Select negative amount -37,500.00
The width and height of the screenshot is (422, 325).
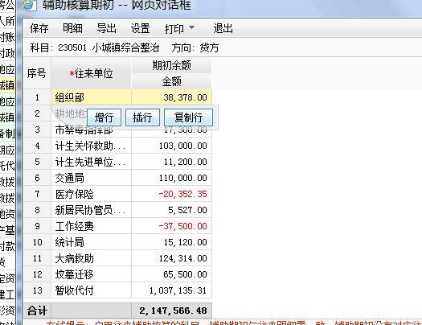[x=171, y=226]
